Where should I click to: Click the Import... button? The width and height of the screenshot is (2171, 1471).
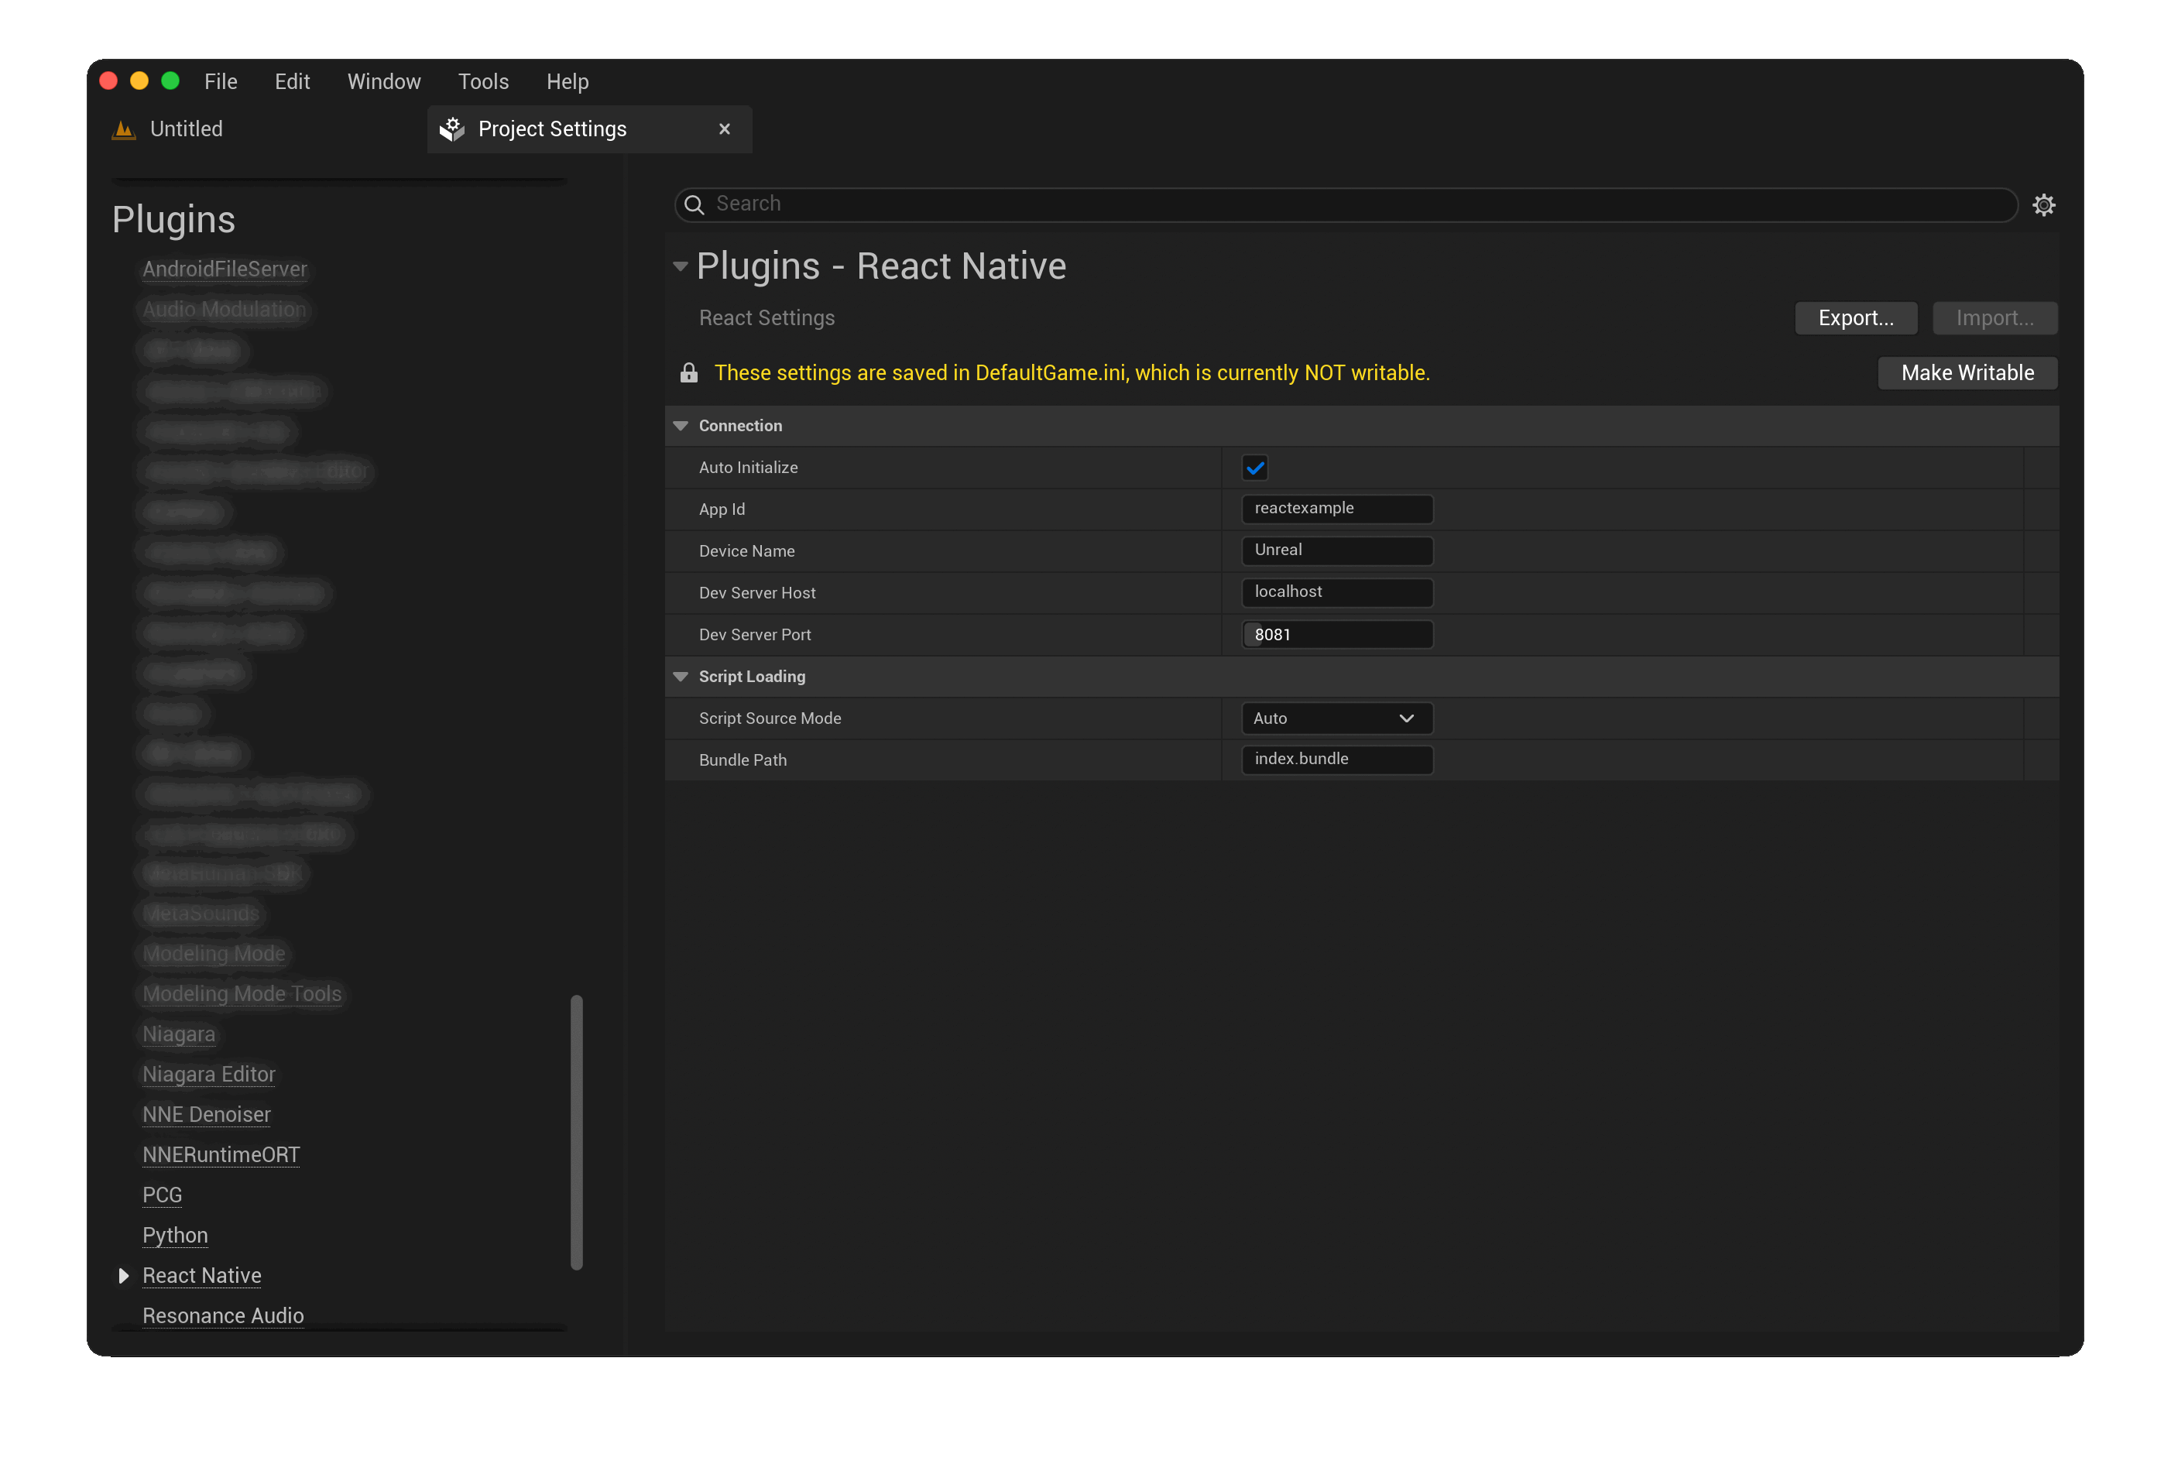1994,317
